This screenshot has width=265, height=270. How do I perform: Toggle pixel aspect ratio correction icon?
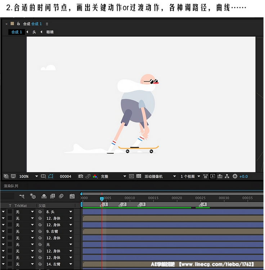click(x=205, y=176)
